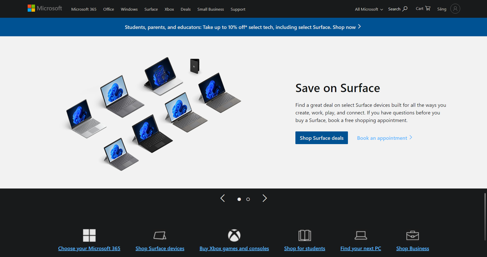487x257 pixels.
Task: Open the Xbox menu item
Action: [x=169, y=9]
